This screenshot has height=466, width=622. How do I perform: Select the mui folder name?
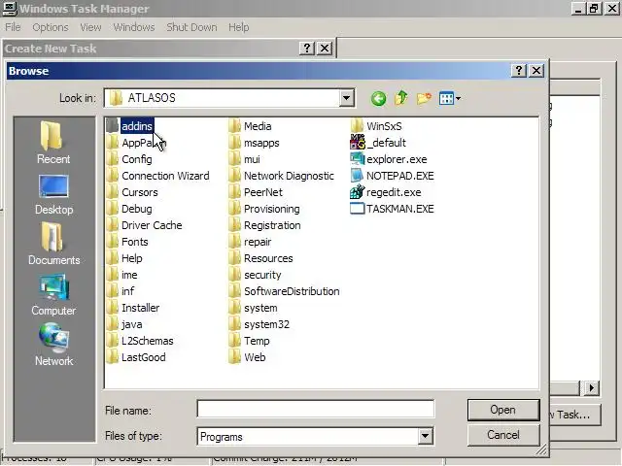click(x=252, y=159)
